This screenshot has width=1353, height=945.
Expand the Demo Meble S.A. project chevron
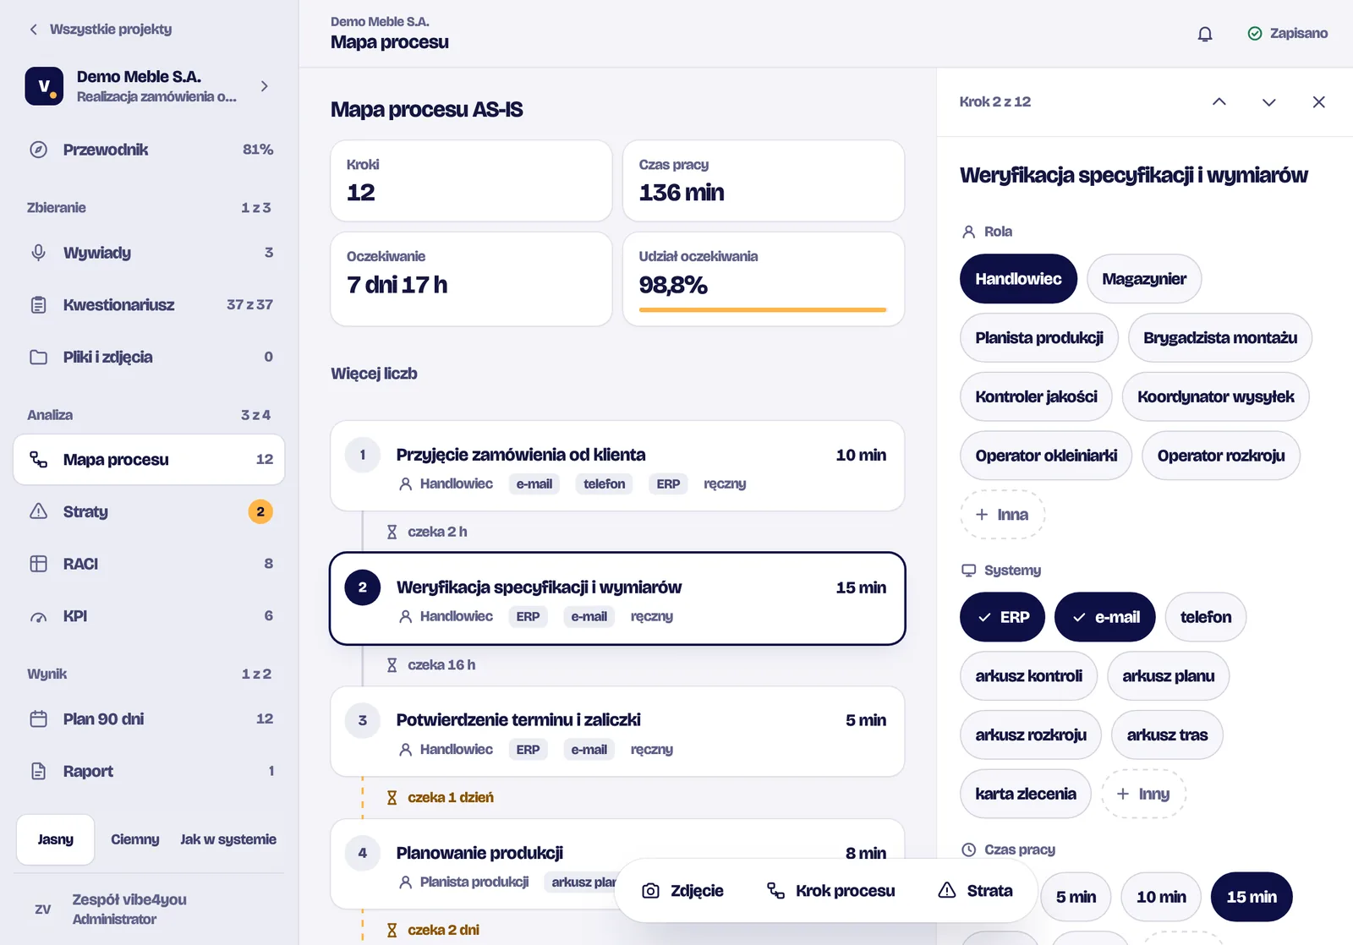(265, 86)
